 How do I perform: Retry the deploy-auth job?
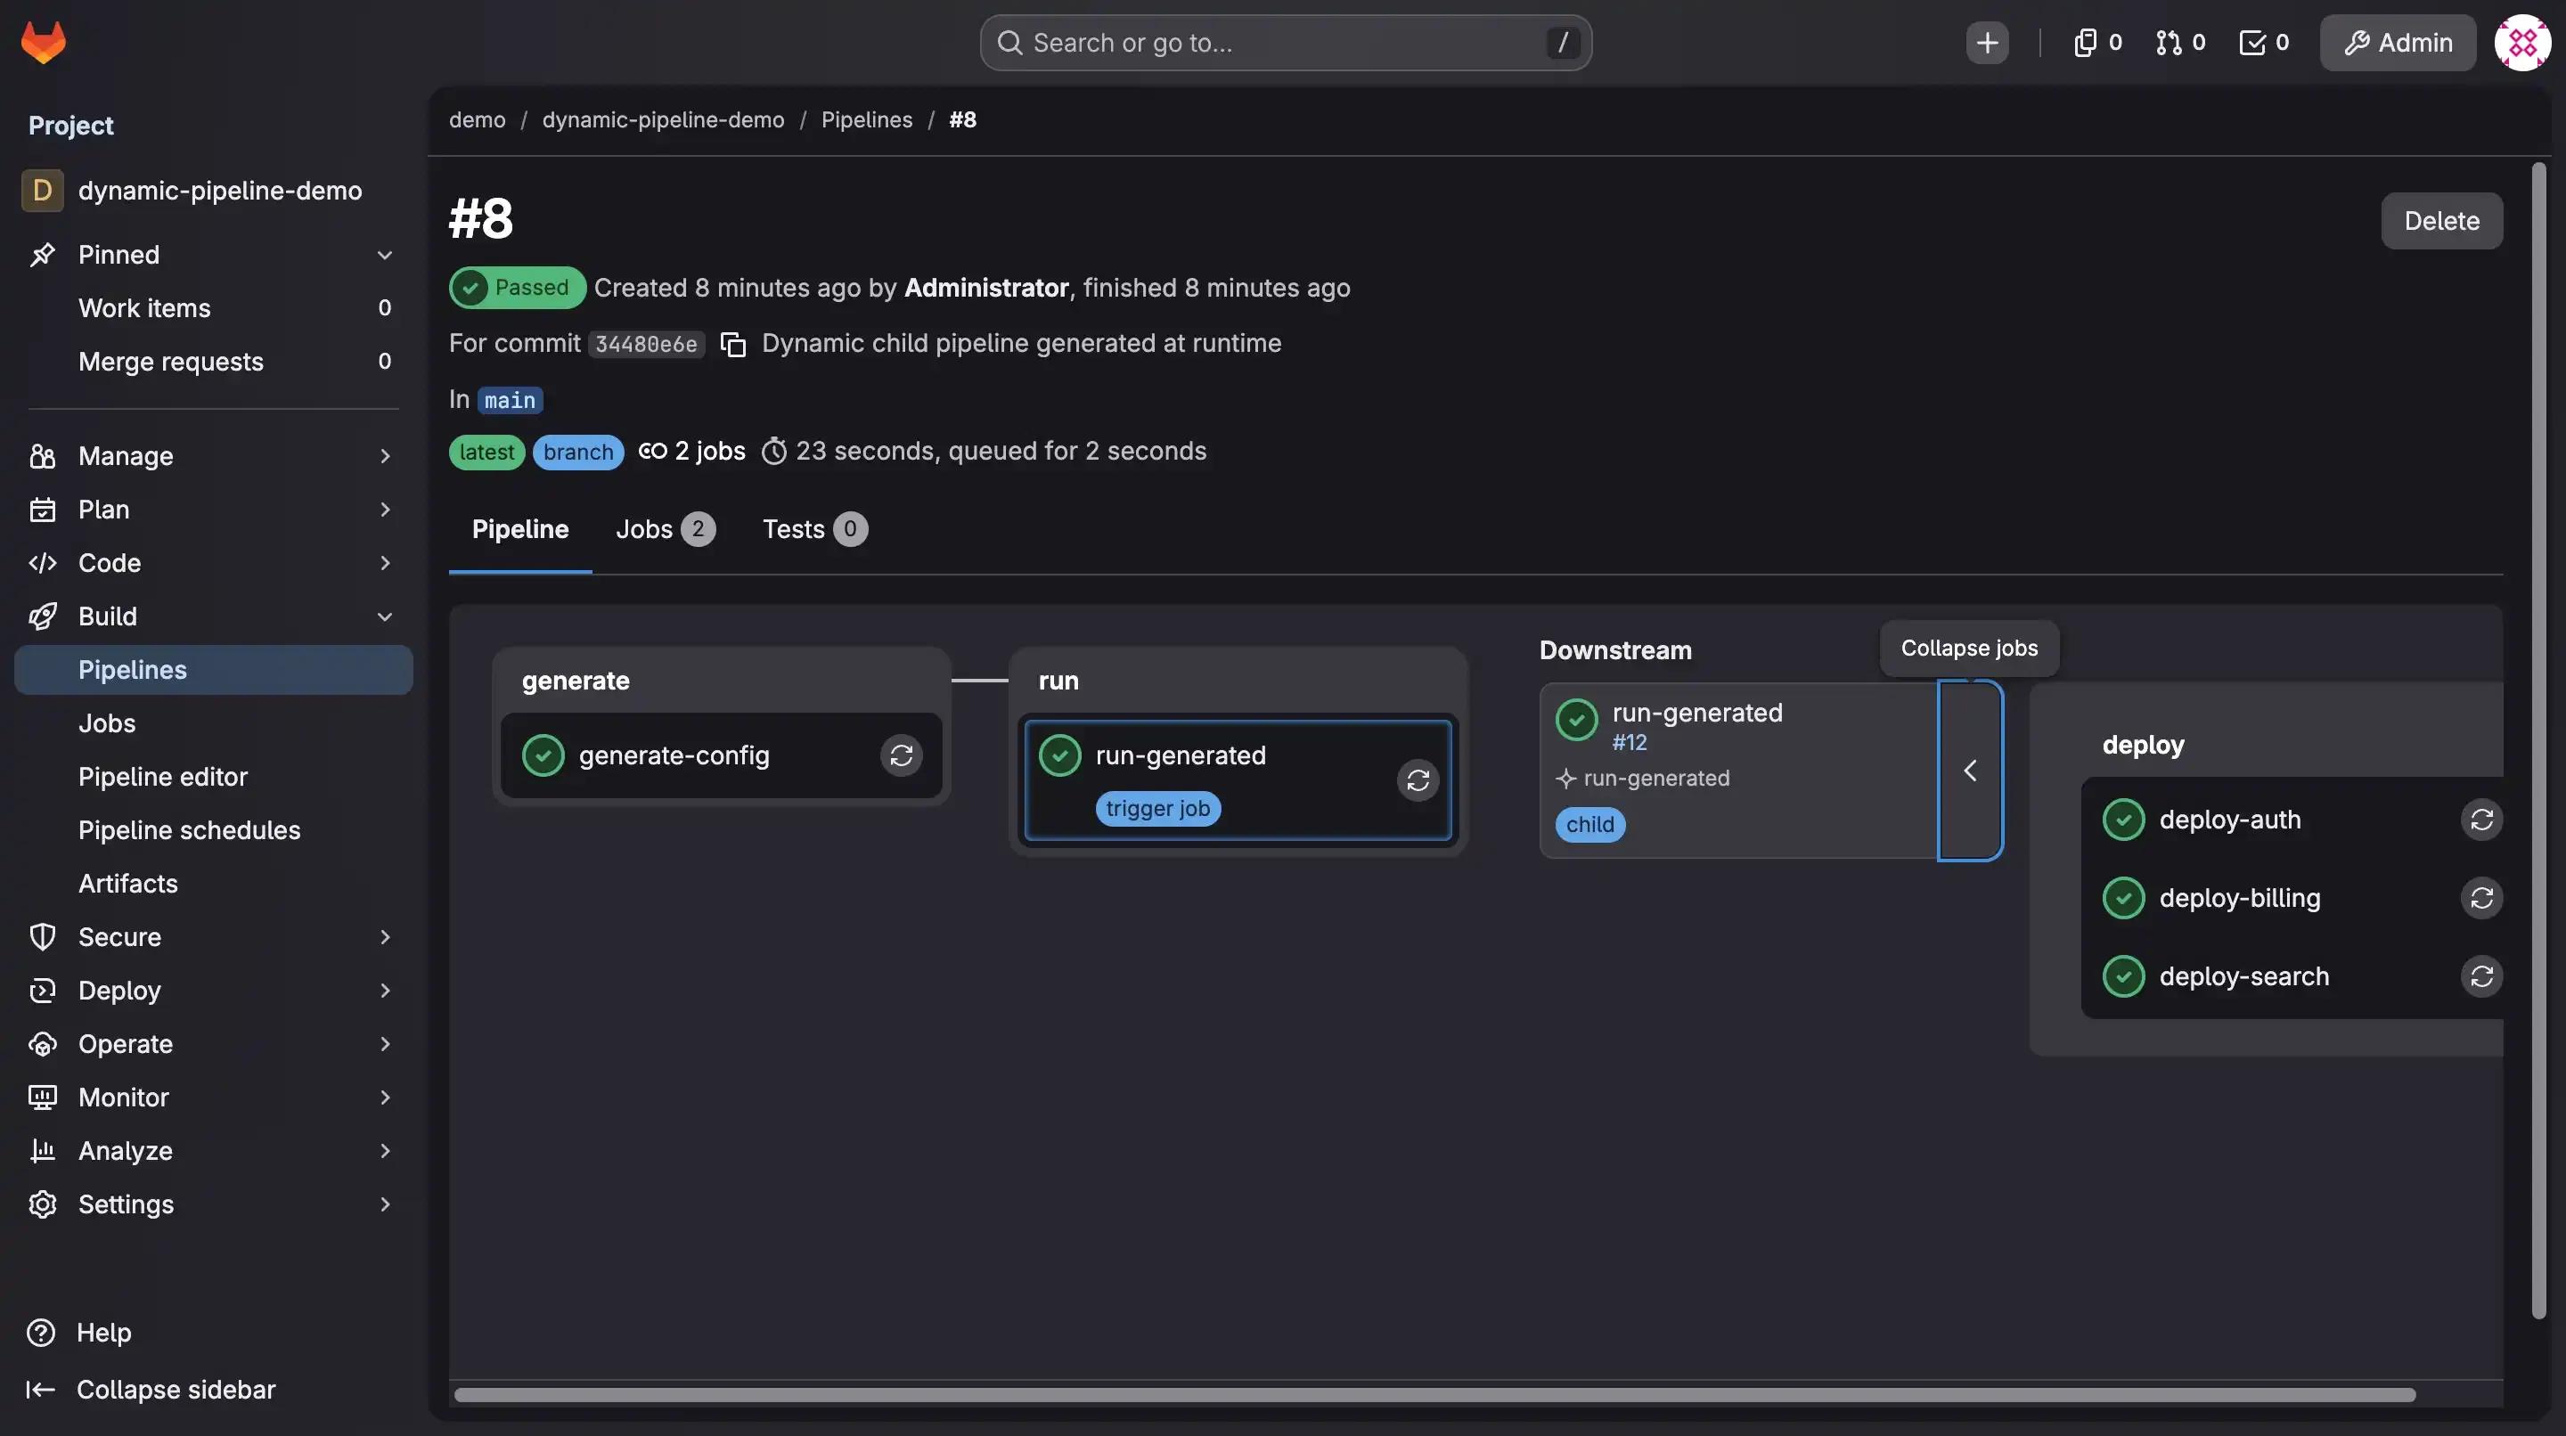(x=2481, y=820)
